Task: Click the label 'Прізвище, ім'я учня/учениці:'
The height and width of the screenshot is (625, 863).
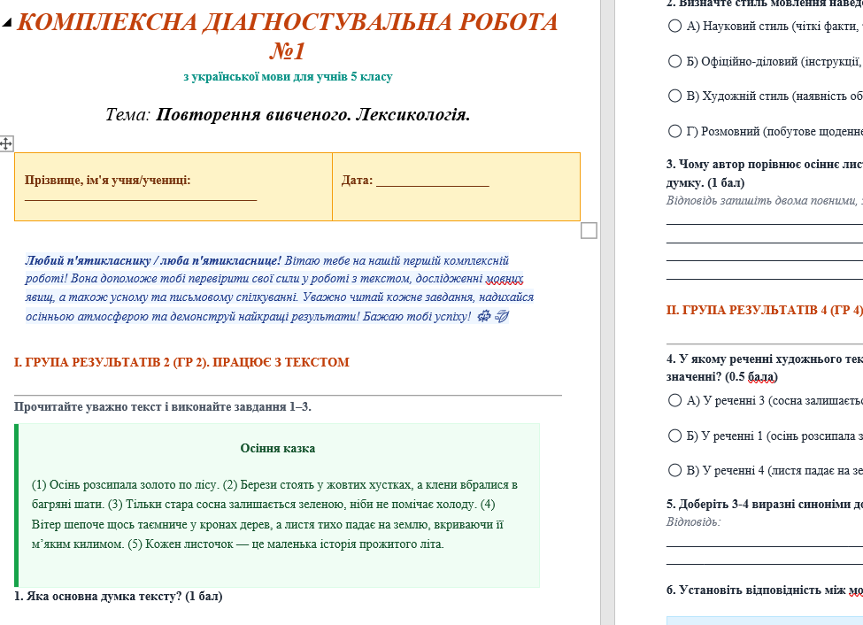Action: coord(108,180)
